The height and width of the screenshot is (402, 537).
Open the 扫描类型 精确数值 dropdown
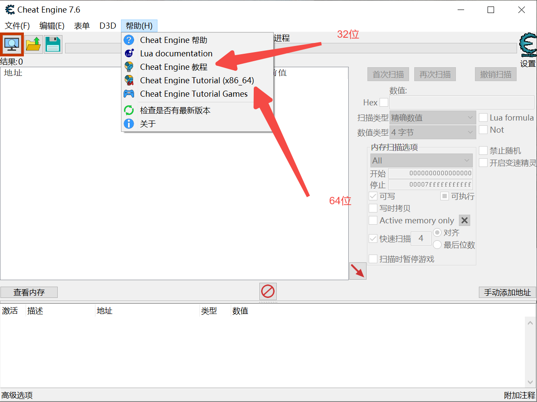[x=433, y=118]
